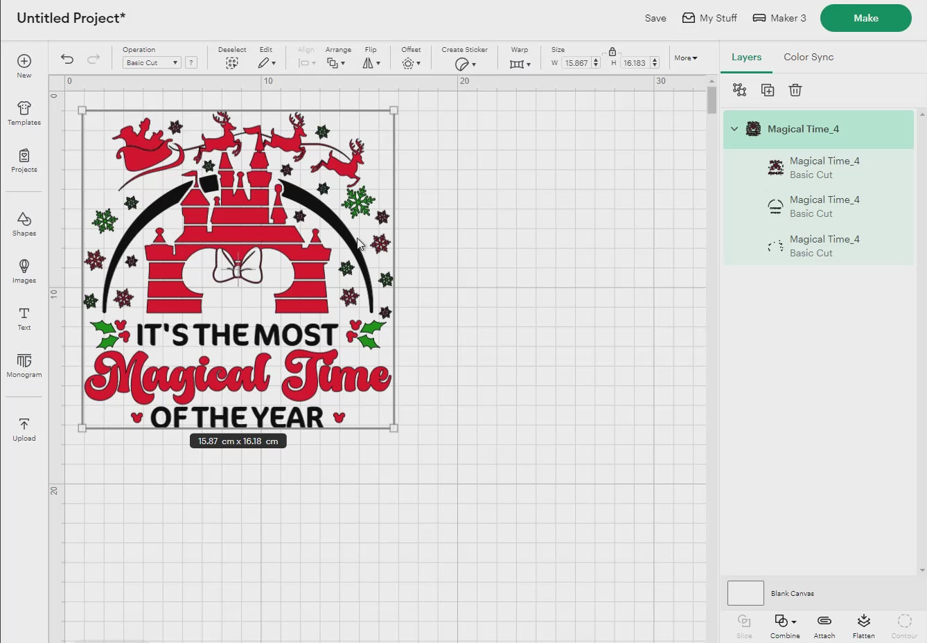Switch to the Color Sync tab

[809, 57]
